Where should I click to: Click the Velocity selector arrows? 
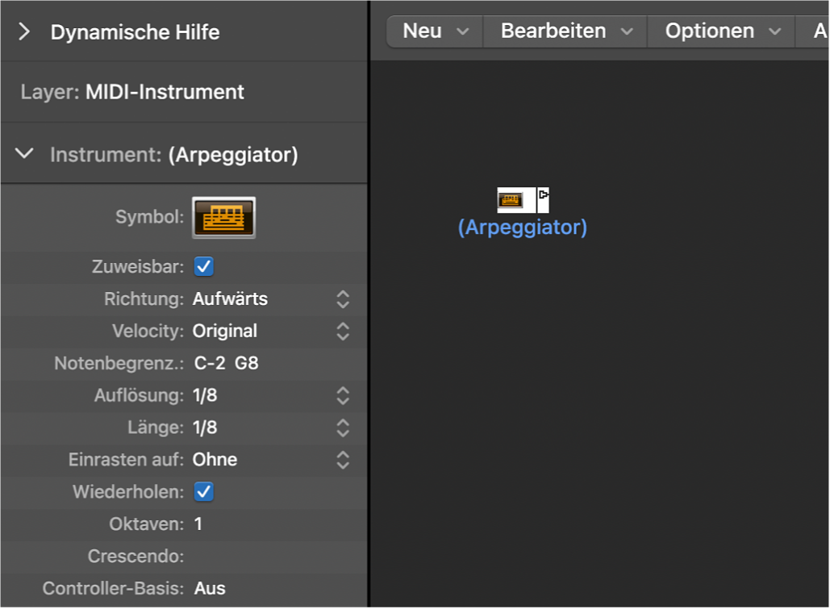click(x=342, y=331)
